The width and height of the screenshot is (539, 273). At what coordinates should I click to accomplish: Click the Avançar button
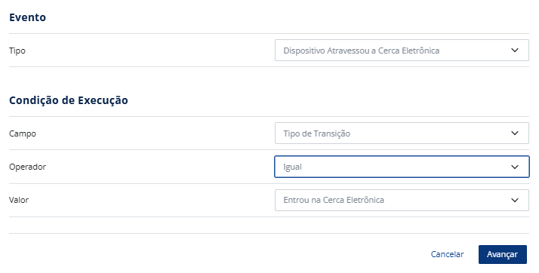click(x=502, y=254)
